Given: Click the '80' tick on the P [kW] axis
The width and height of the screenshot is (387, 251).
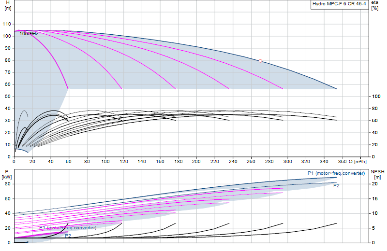Looking at the screenshot, I should coord(8,184).
